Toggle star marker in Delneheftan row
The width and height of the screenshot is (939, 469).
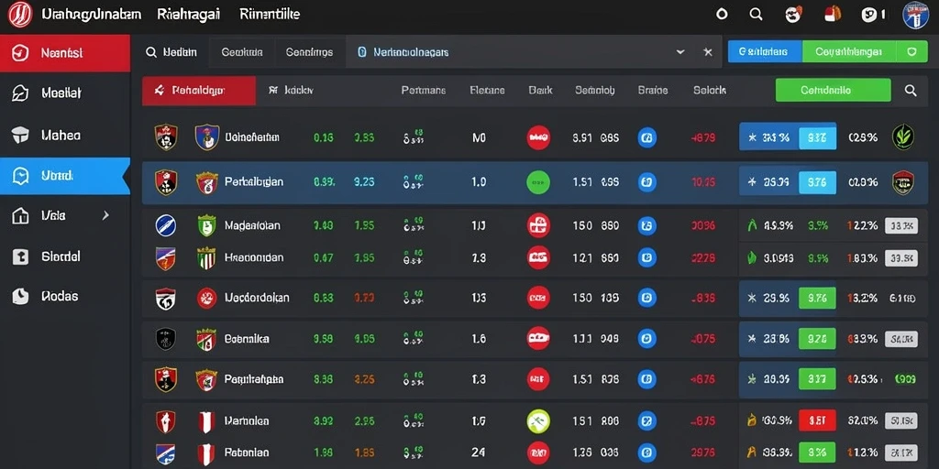752,137
